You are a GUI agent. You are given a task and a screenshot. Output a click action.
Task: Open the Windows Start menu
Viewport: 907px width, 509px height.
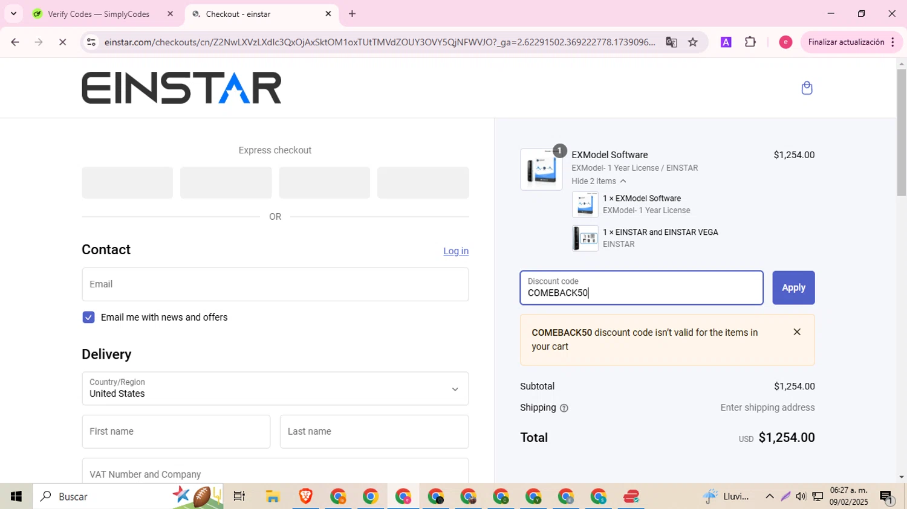[x=16, y=496]
